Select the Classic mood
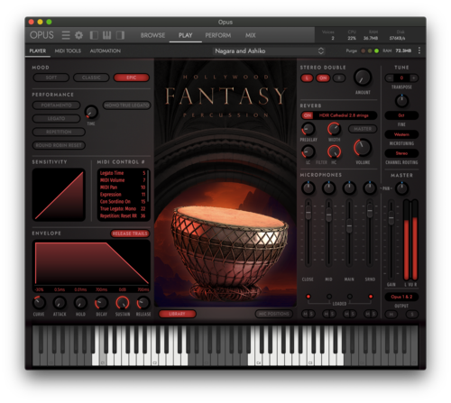The width and height of the screenshot is (451, 403). coord(91,78)
